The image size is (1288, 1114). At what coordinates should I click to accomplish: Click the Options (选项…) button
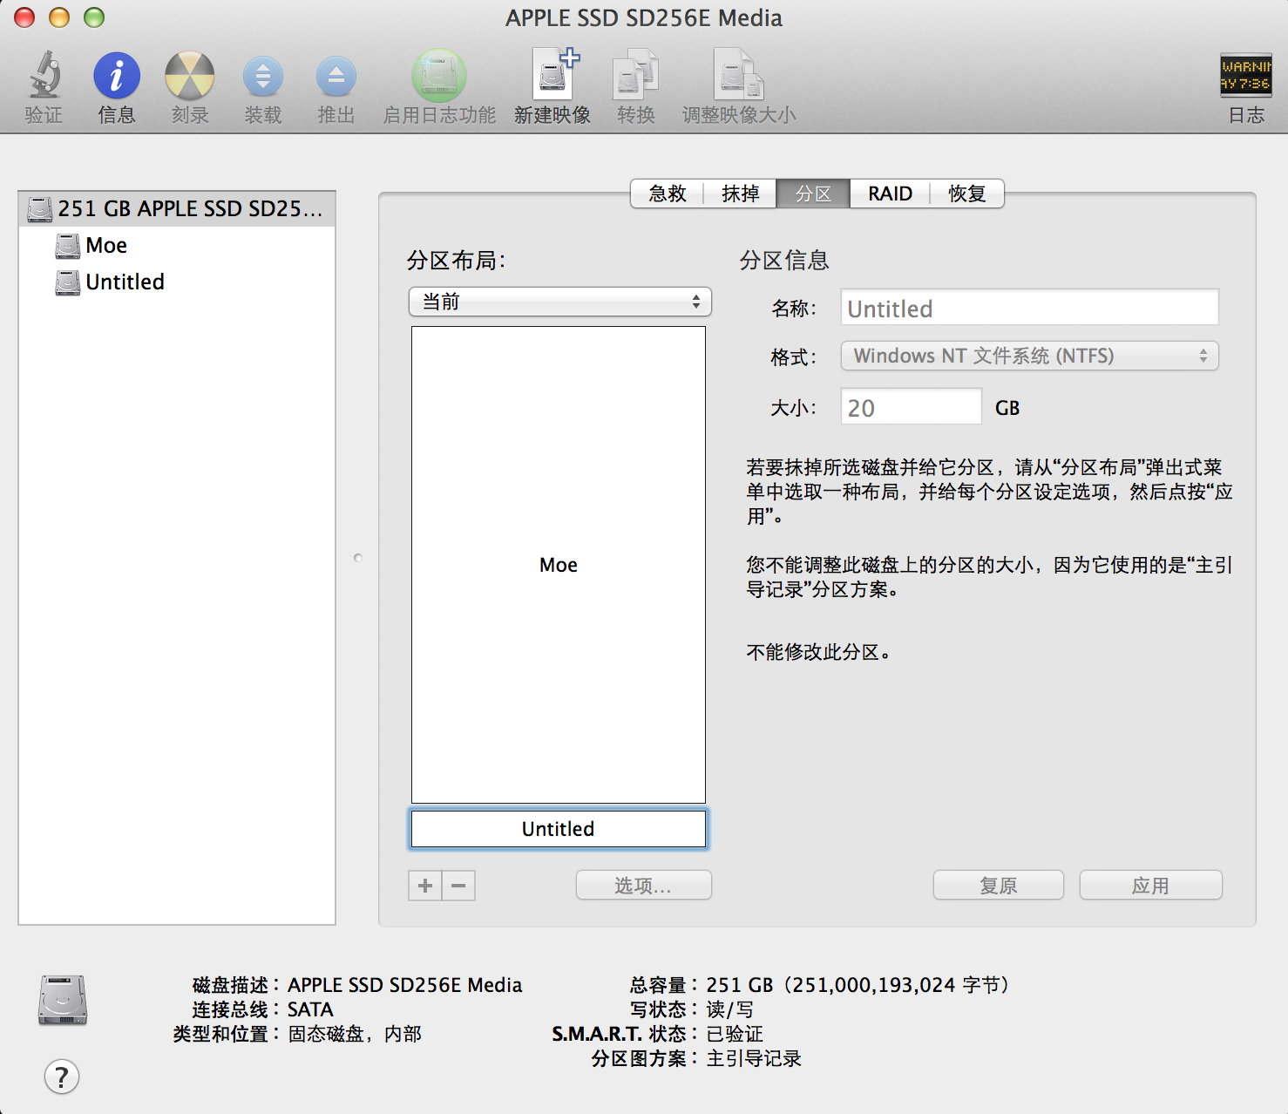(x=643, y=886)
